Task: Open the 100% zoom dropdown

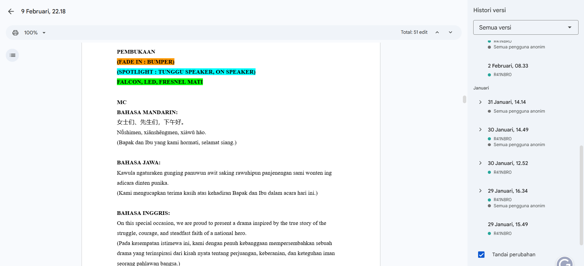Action: pyautogui.click(x=35, y=33)
